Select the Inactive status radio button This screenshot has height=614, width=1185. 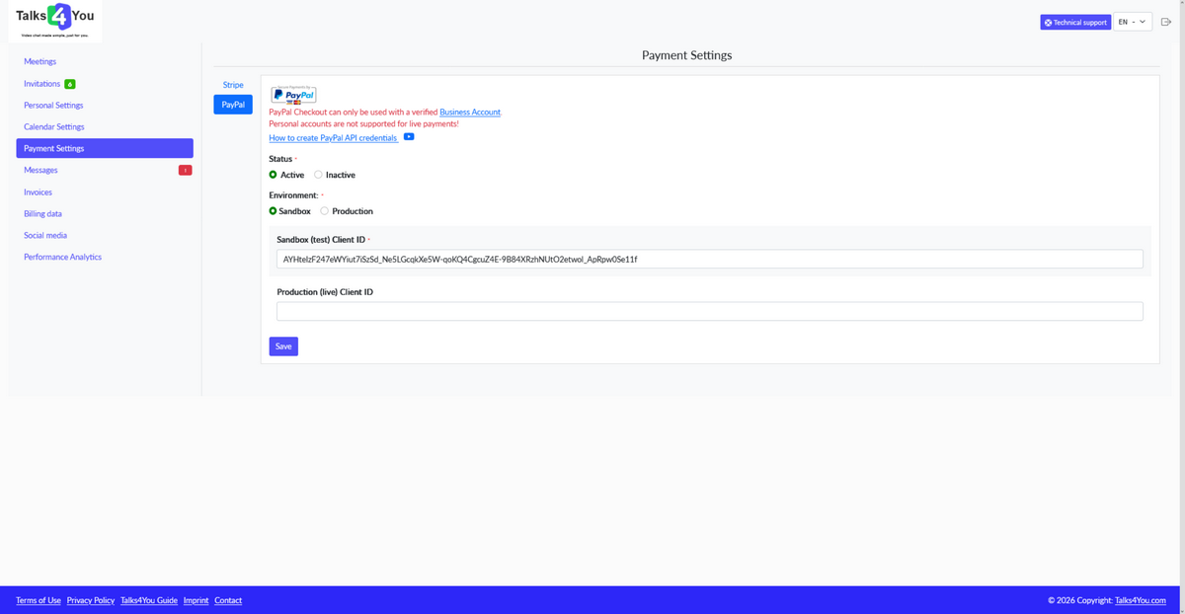(x=318, y=175)
